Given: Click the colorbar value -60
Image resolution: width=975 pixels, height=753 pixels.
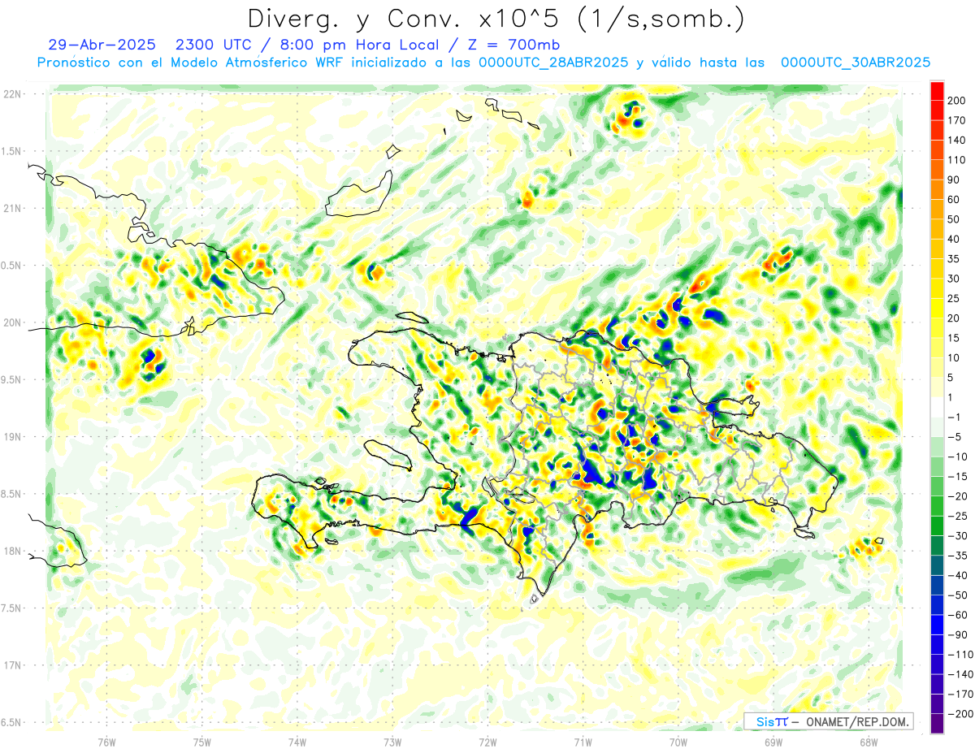Looking at the screenshot, I should point(960,614).
